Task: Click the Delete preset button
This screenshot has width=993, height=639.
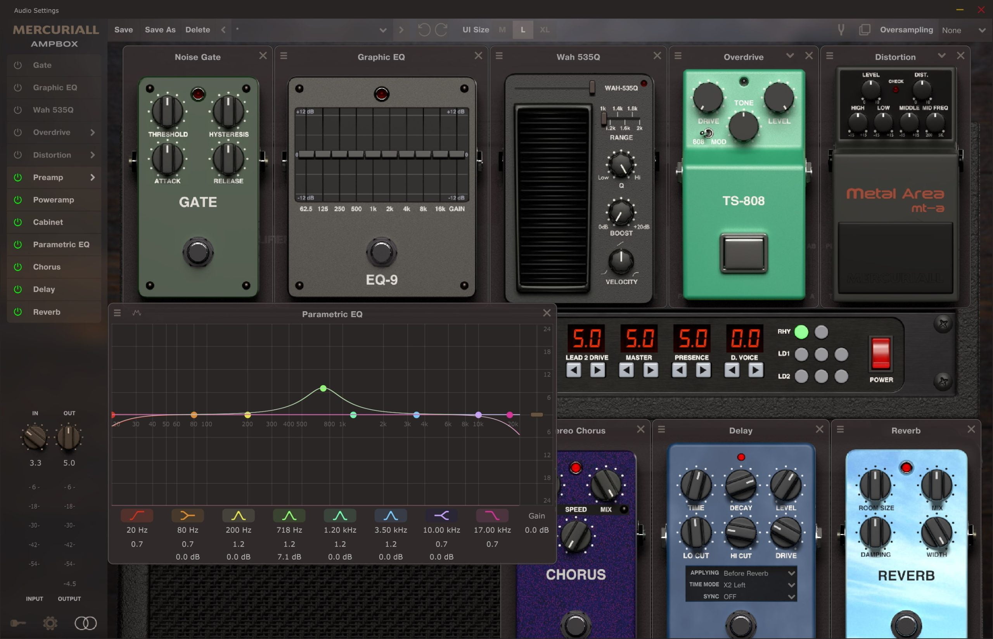Action: tap(197, 30)
